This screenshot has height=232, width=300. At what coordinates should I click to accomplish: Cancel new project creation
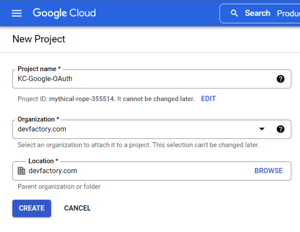tap(77, 208)
